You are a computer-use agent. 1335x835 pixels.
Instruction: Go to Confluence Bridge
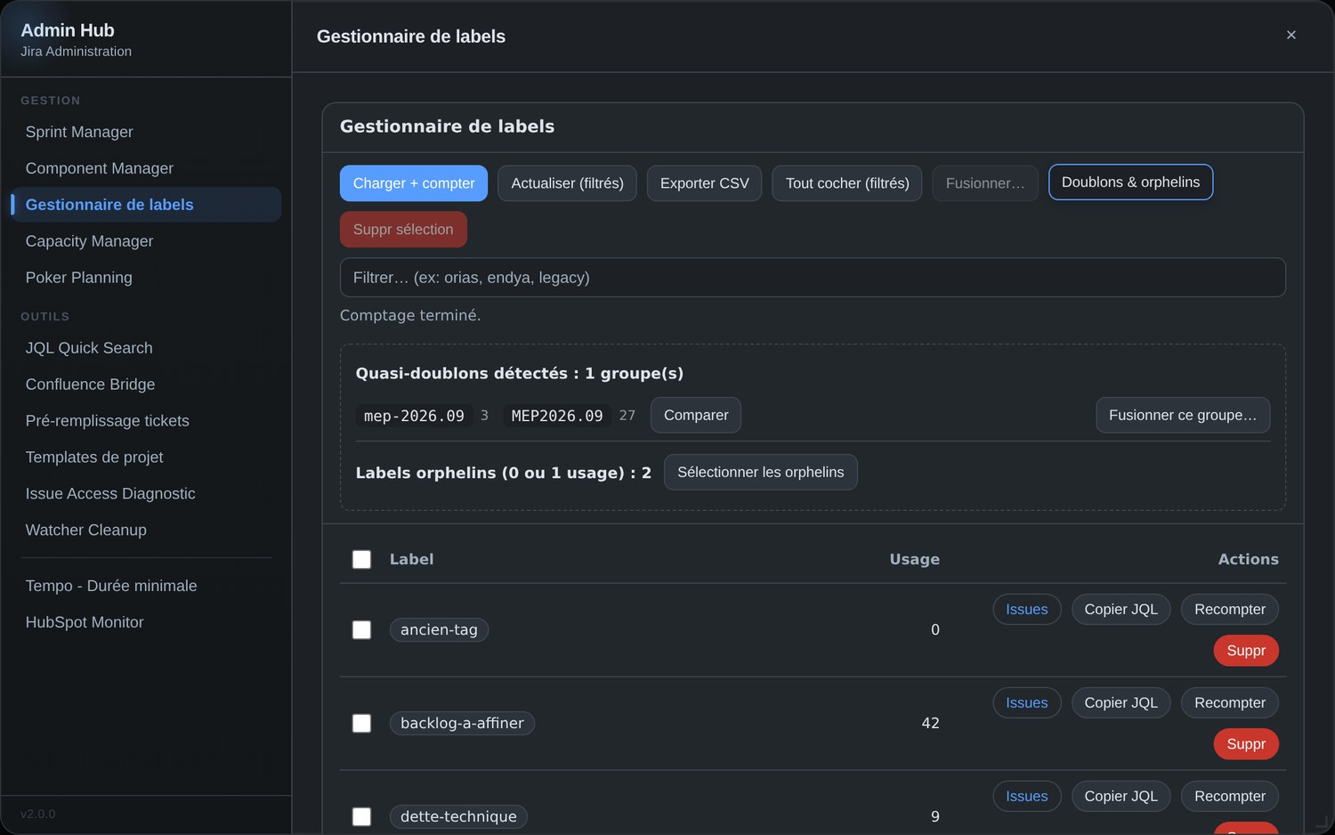pyautogui.click(x=146, y=385)
